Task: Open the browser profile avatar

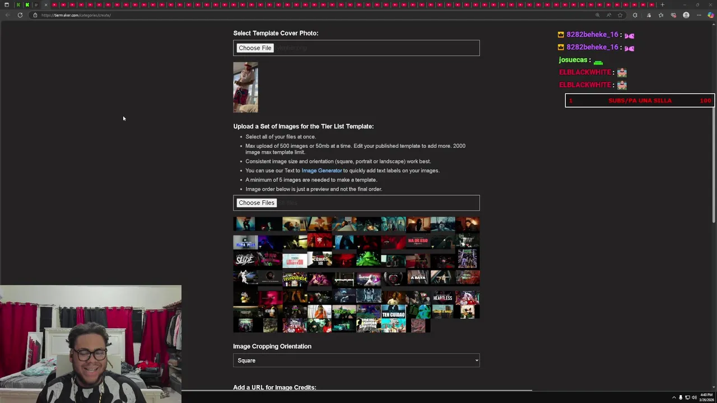Action: pyautogui.click(x=686, y=15)
